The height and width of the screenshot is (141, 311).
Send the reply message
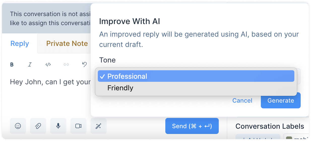click(192, 126)
